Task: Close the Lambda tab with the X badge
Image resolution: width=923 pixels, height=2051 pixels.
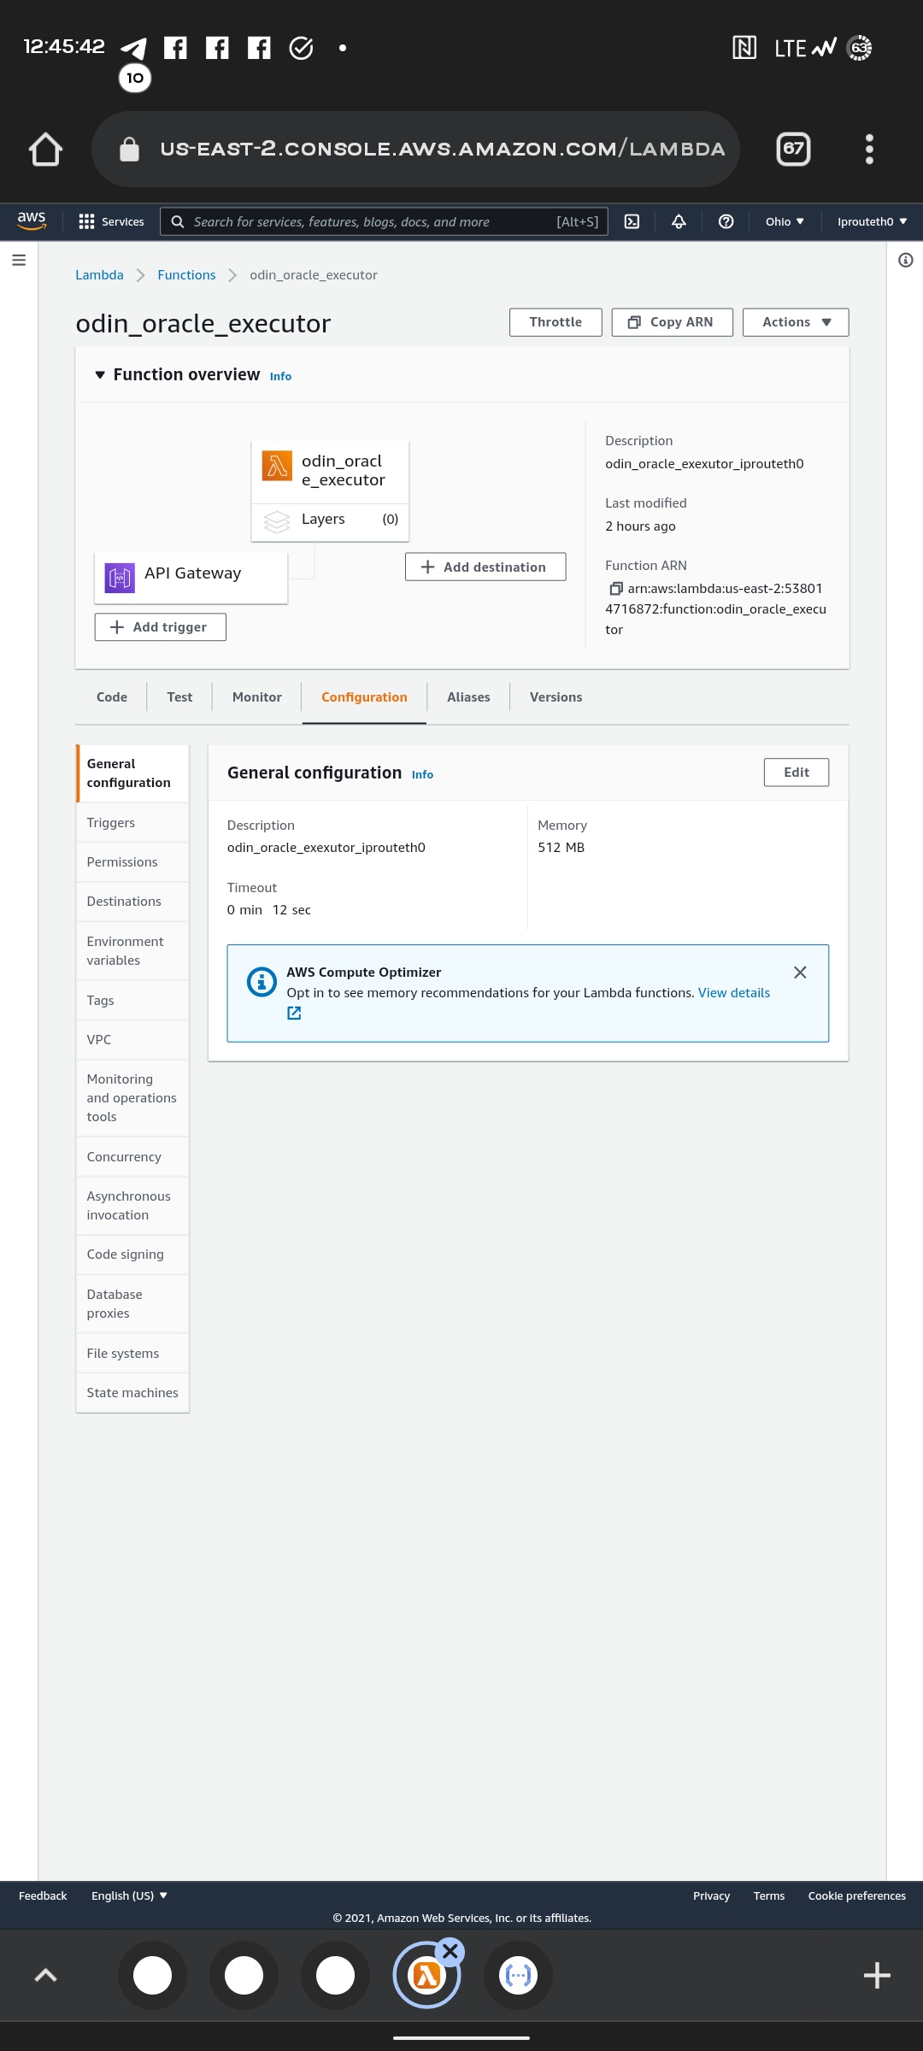Action: point(450,1952)
